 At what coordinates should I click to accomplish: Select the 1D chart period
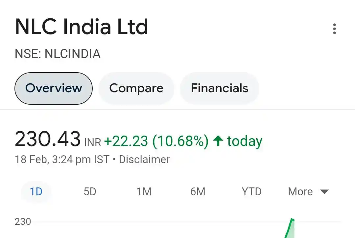coord(36,192)
